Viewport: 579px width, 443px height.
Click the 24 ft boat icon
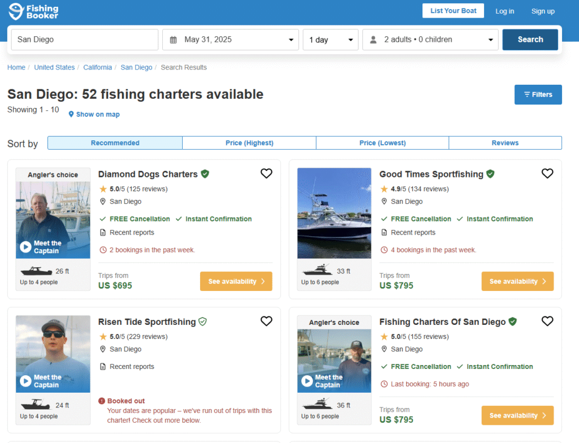(x=36, y=404)
